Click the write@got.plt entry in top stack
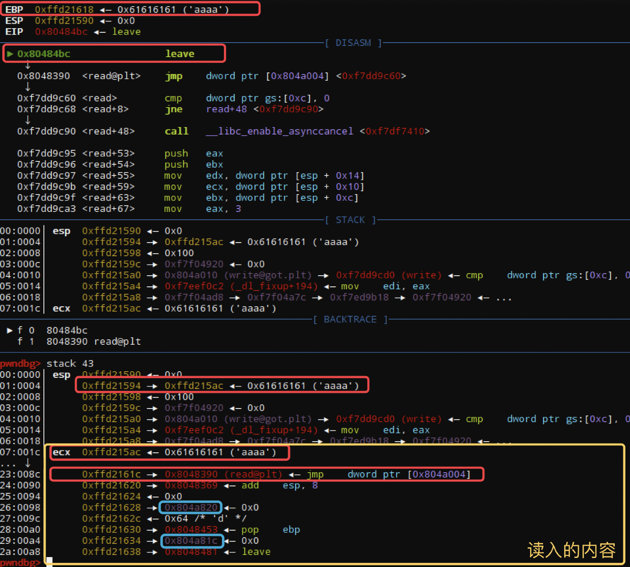The width and height of the screenshot is (630, 567). 238,275
